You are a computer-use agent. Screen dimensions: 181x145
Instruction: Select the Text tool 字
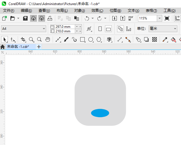pyautogui.click(x=109, y=40)
